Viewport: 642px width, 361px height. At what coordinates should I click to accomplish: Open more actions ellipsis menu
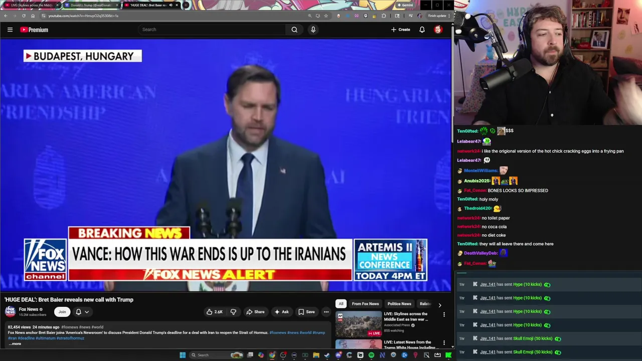(x=326, y=312)
